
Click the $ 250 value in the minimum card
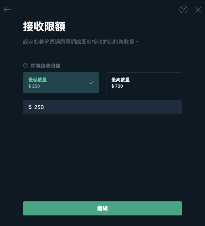click(34, 86)
